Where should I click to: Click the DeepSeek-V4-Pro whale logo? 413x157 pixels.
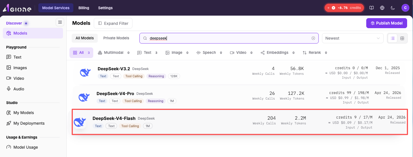84,97
